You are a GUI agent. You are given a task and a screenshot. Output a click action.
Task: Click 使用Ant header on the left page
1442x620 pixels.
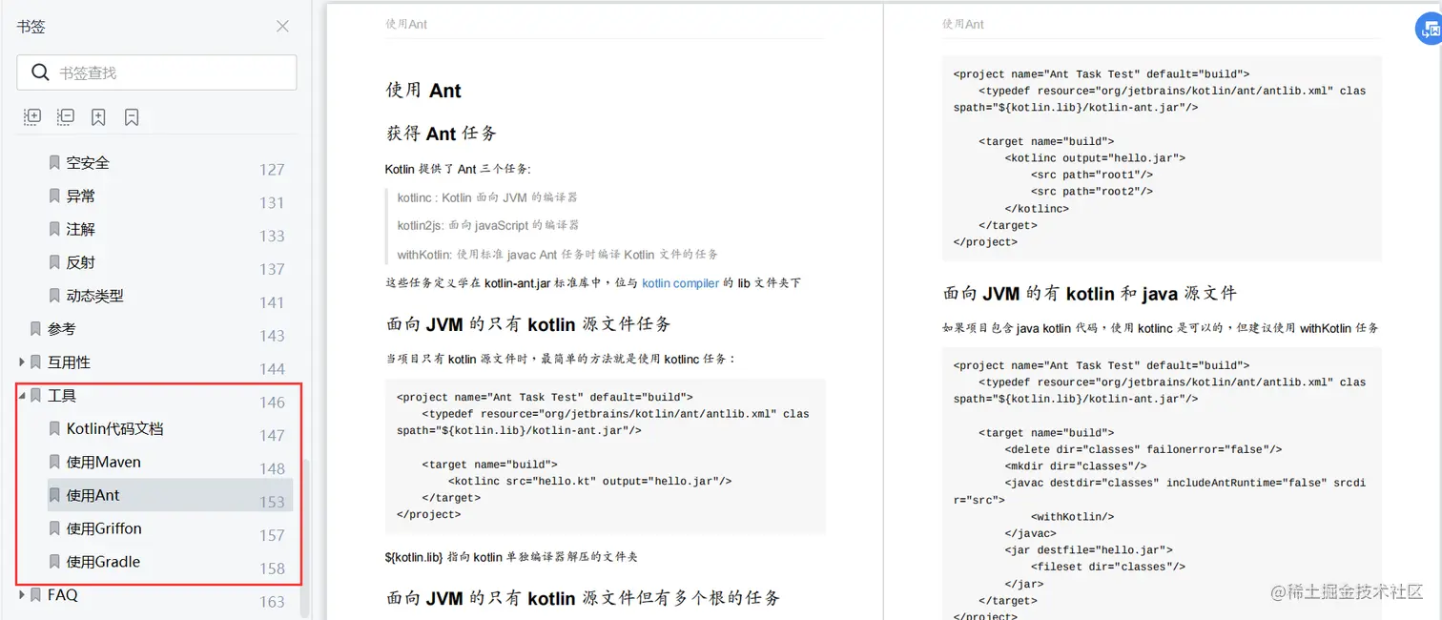406,24
